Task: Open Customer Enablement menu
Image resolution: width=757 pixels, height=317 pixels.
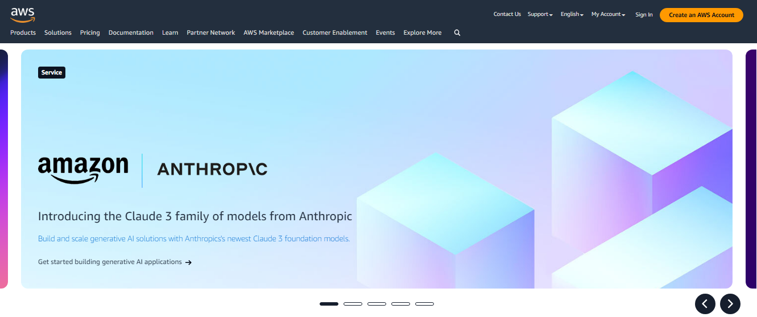Action: [x=335, y=33]
